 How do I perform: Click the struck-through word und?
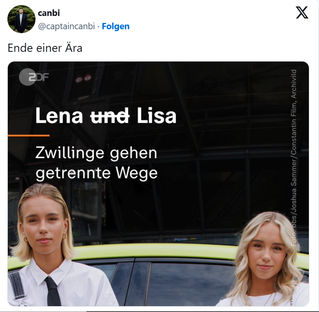pos(110,116)
